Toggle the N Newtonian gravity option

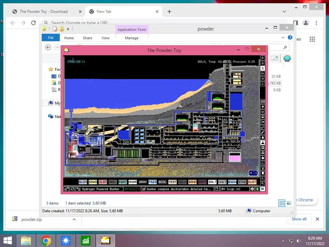click(262, 74)
